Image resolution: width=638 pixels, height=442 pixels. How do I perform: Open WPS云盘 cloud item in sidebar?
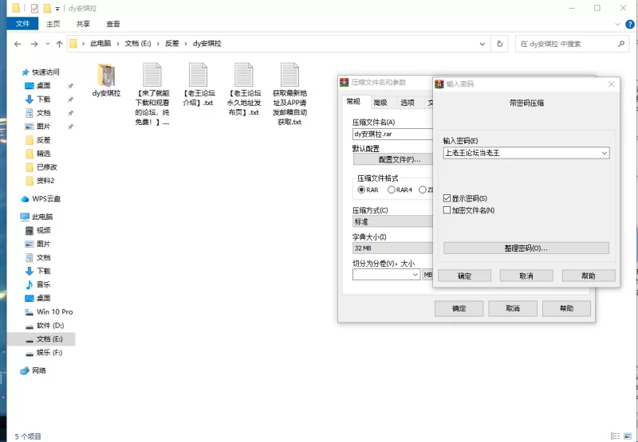coord(41,199)
